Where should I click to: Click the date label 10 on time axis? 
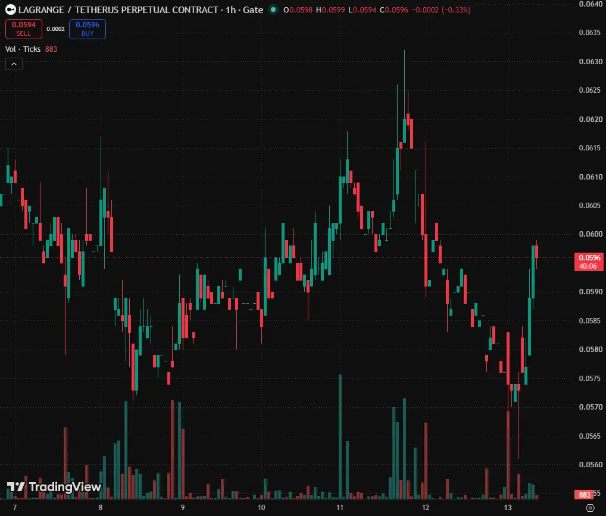[x=261, y=508]
